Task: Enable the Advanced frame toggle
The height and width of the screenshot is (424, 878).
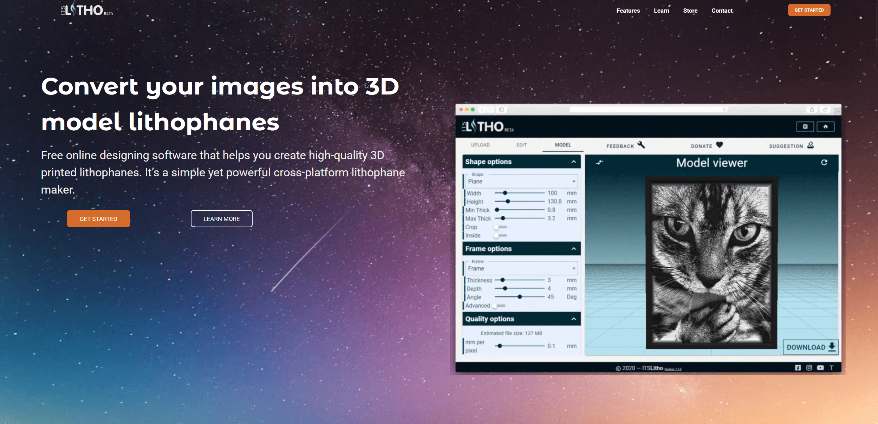Action: point(498,306)
